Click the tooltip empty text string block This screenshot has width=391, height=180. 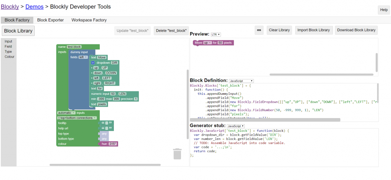point(107,123)
